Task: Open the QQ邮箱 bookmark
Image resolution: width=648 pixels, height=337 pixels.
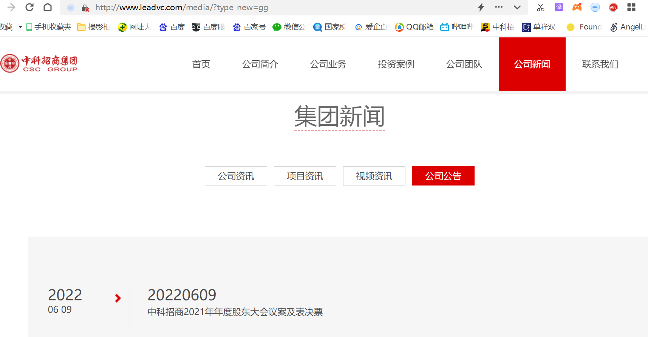Action: (414, 27)
